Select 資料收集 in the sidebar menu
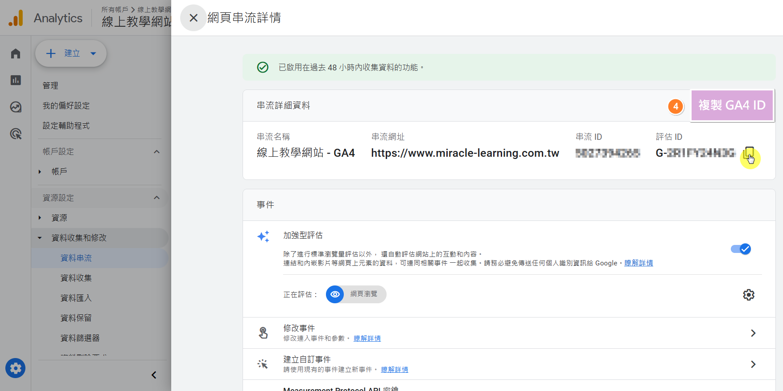The image size is (783, 391). 76,278
